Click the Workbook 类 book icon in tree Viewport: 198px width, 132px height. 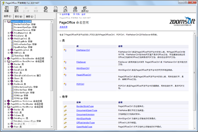coord(12,84)
